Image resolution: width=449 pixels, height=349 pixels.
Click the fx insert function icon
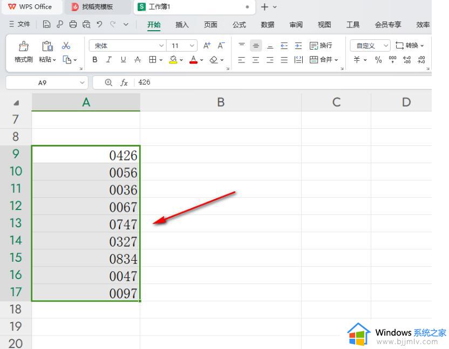pos(124,82)
